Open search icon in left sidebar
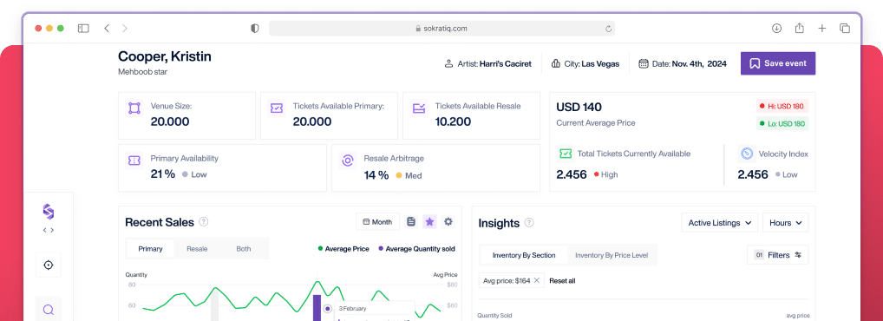The image size is (883, 321). click(x=49, y=309)
